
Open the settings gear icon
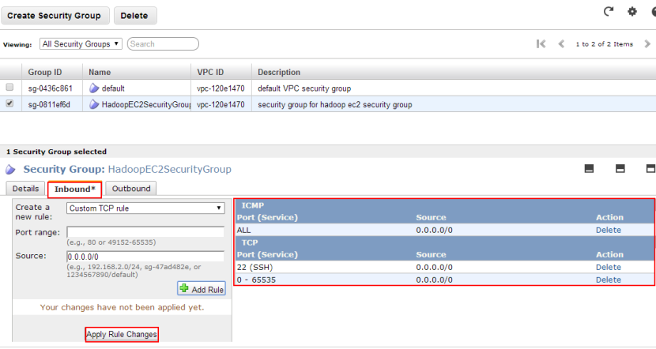click(x=631, y=12)
